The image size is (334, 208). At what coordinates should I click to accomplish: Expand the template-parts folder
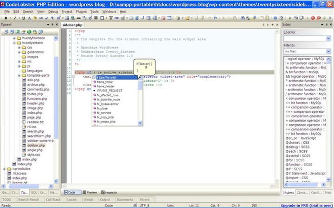tap(19, 75)
